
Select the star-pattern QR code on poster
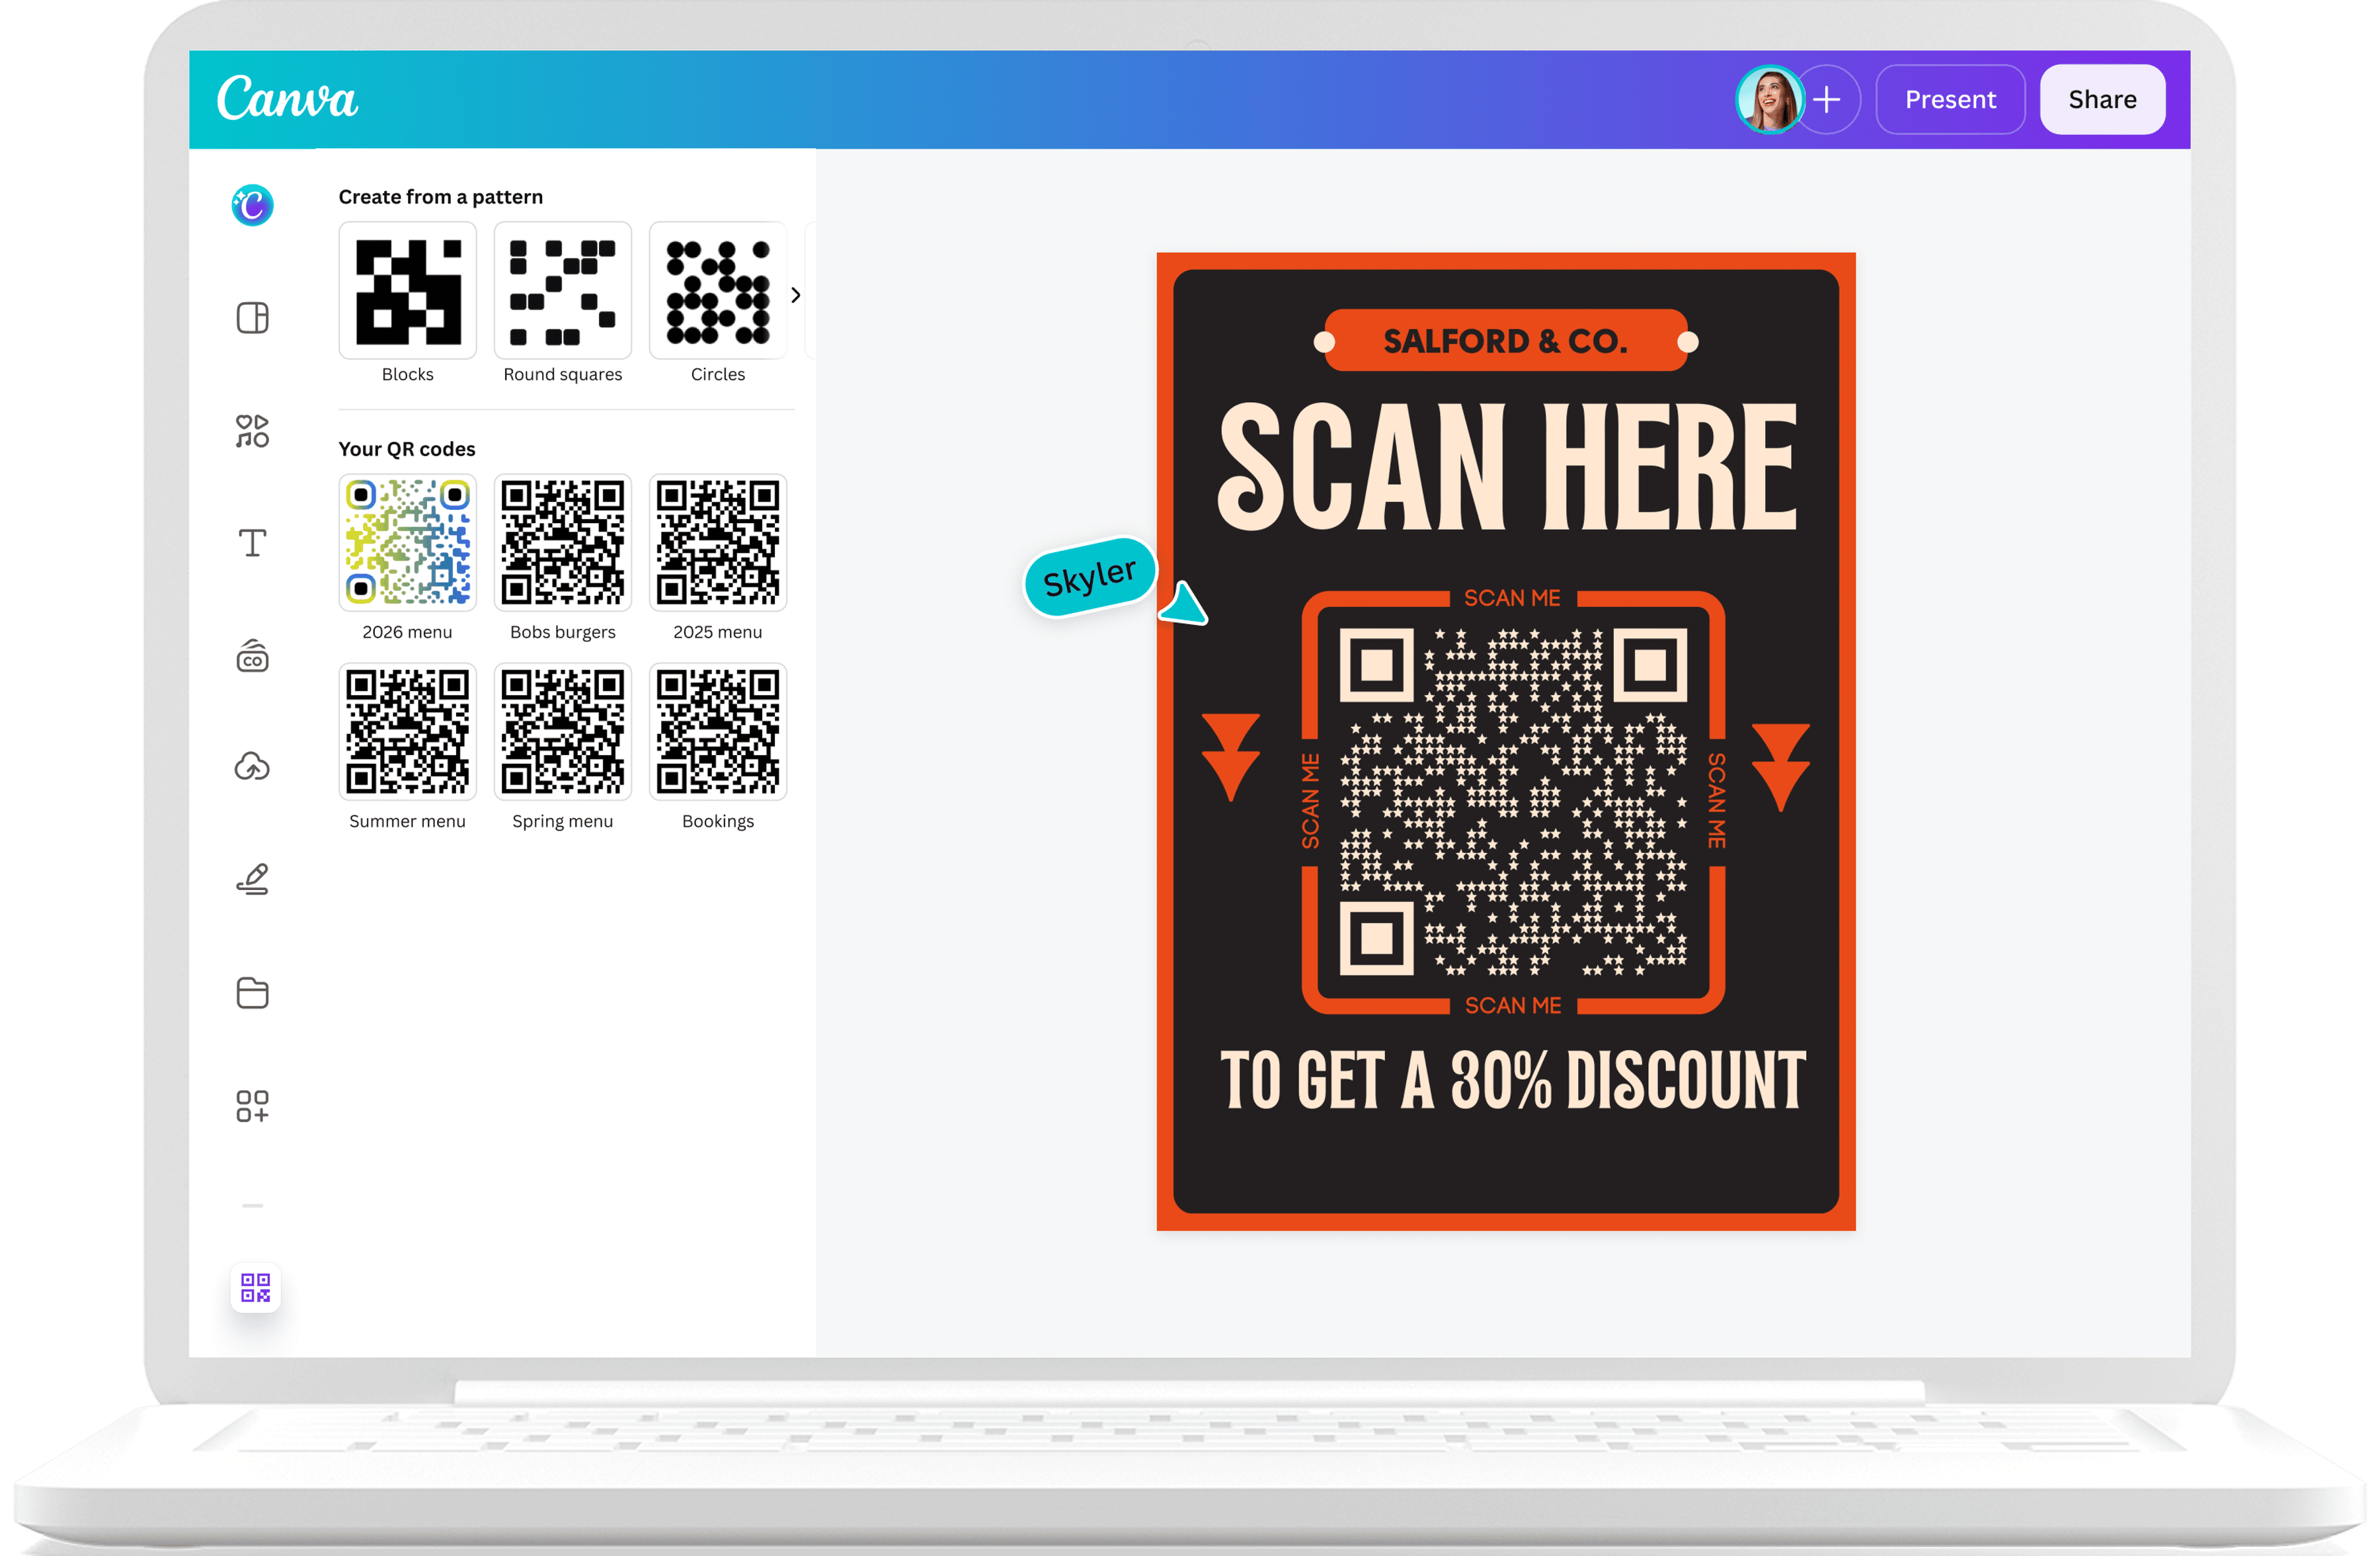[x=1513, y=801]
